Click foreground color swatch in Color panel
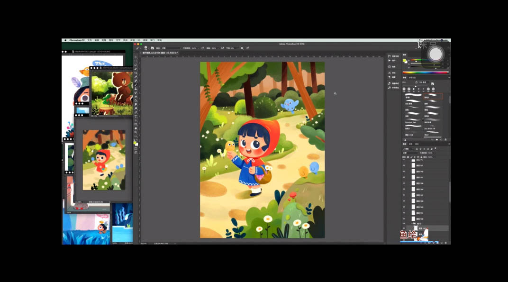The width and height of the screenshot is (508, 282). click(404, 60)
